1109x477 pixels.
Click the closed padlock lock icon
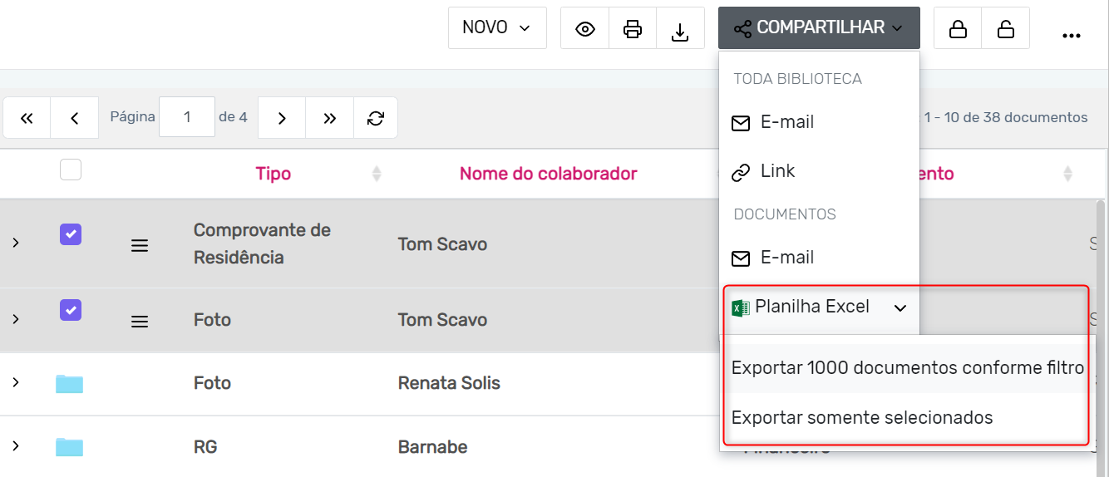pyautogui.click(x=958, y=29)
